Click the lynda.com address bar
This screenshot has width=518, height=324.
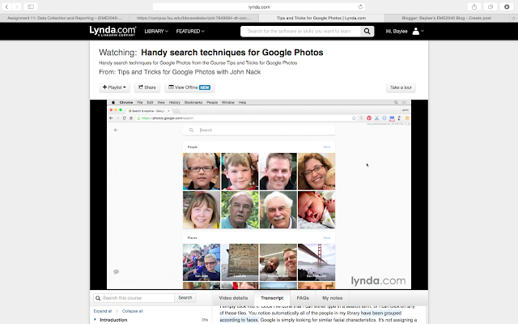tap(259, 6)
